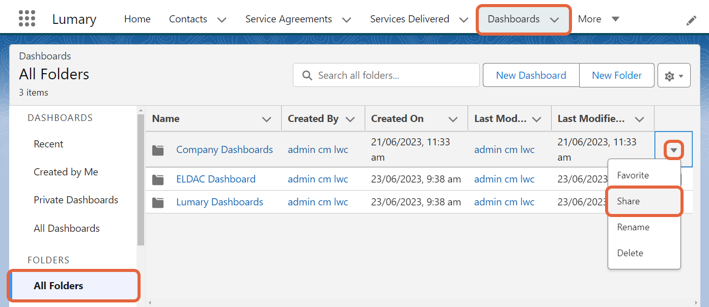The height and width of the screenshot is (307, 709).
Task: Open the Service Agreements dropdown chevron
Action: (x=346, y=20)
